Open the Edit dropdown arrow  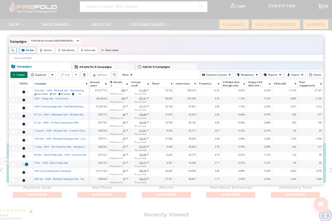[x=76, y=75]
